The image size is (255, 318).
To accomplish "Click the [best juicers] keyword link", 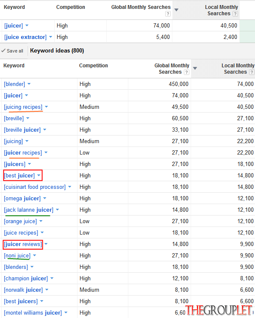I will [x=21, y=301].
